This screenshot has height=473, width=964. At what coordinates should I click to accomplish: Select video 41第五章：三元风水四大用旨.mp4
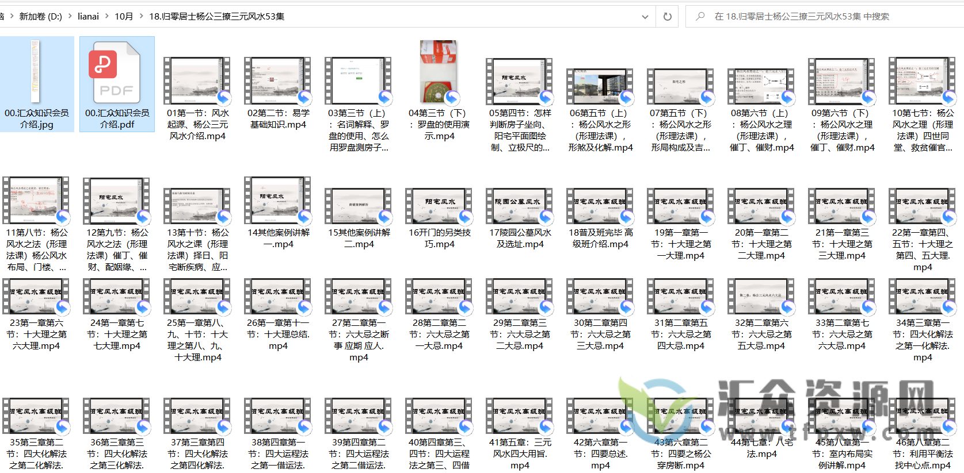pos(519,416)
